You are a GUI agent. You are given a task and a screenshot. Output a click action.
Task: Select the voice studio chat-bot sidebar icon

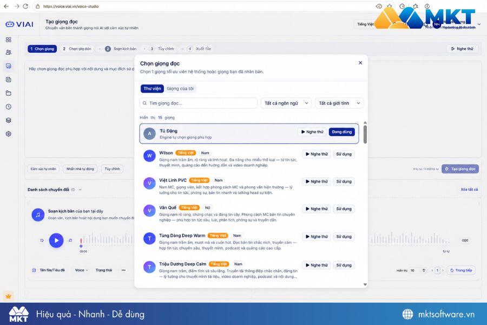(8, 66)
